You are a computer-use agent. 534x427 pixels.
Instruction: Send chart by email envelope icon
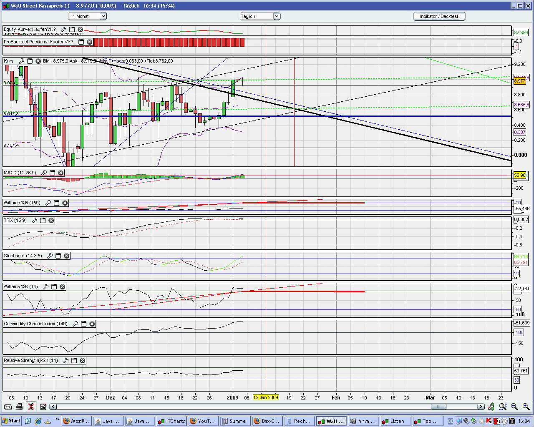click(8, 407)
